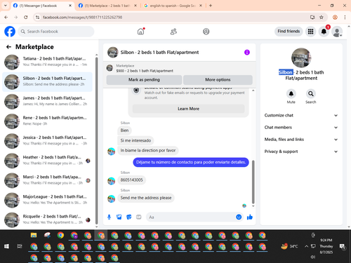Click the Search Facebook box

(x=56, y=32)
